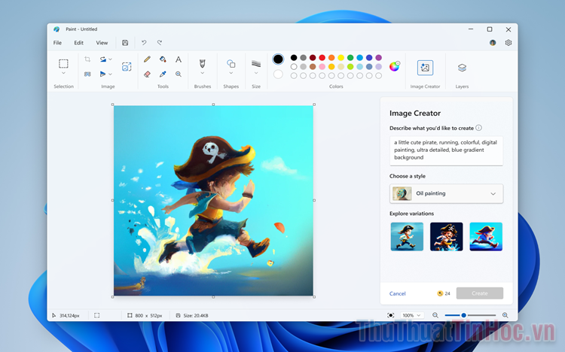Click the Cancel link in Image Creator
This screenshot has width=565, height=352.
398,293
